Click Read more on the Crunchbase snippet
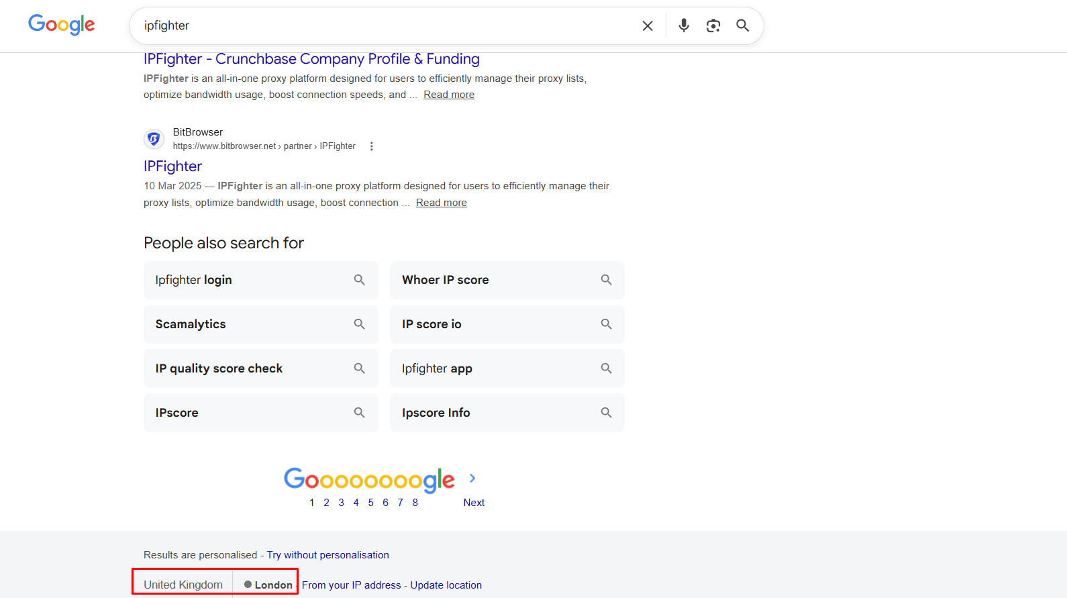The height and width of the screenshot is (598, 1067). (x=449, y=95)
